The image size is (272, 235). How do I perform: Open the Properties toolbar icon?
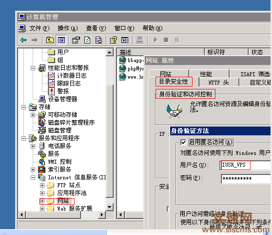(x=76, y=40)
